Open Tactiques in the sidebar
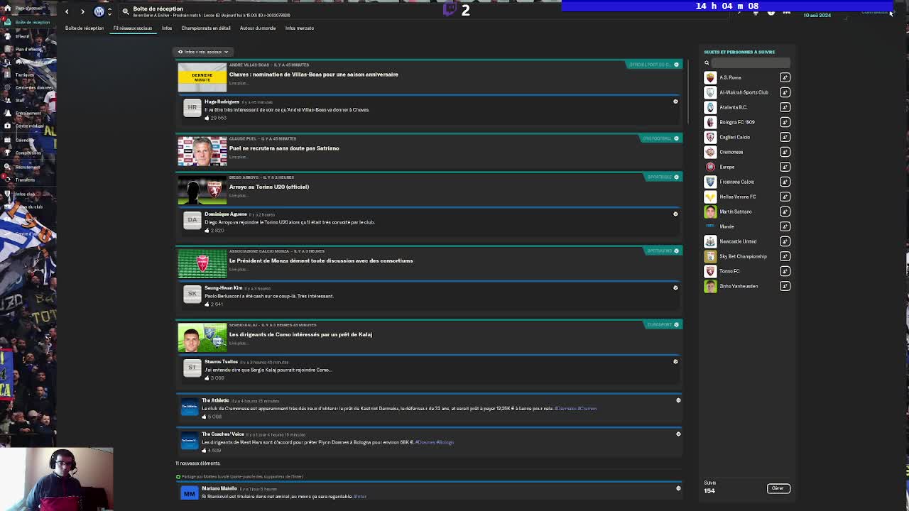The width and height of the screenshot is (909, 511). coord(25,75)
